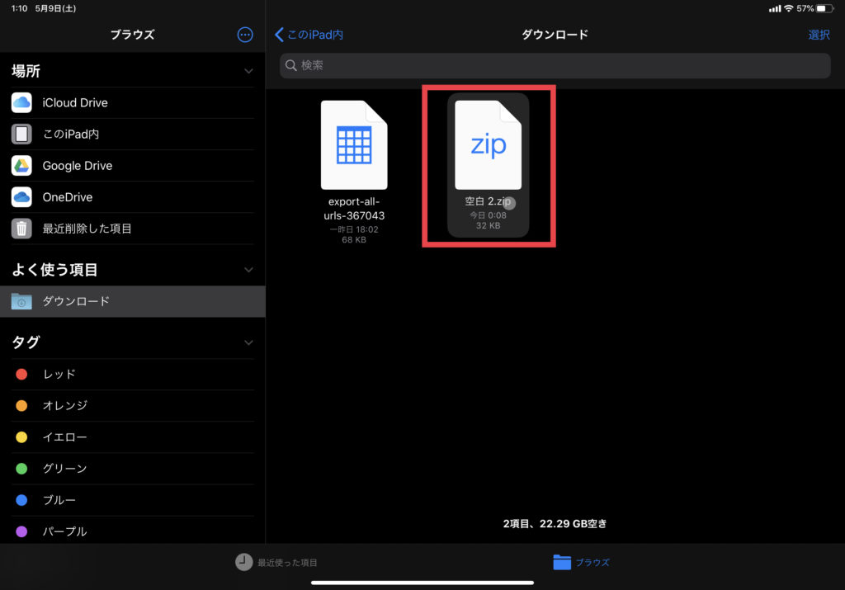Click the イエロー tag label
The width and height of the screenshot is (845, 590).
click(64, 437)
